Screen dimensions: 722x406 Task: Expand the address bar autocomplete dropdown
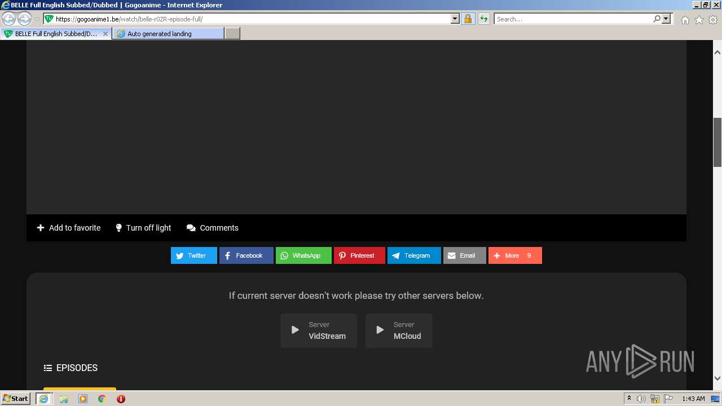[x=455, y=19]
